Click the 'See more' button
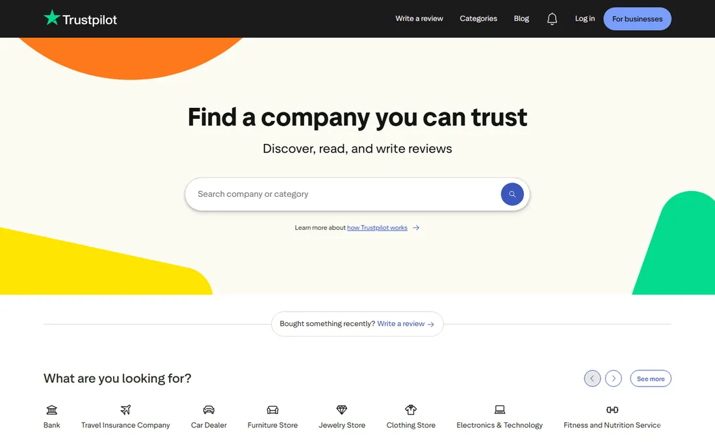This screenshot has height=447, width=715. click(x=651, y=378)
